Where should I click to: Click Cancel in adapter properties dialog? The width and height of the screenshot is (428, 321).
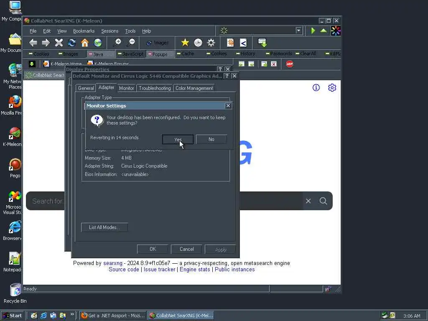[187, 249]
